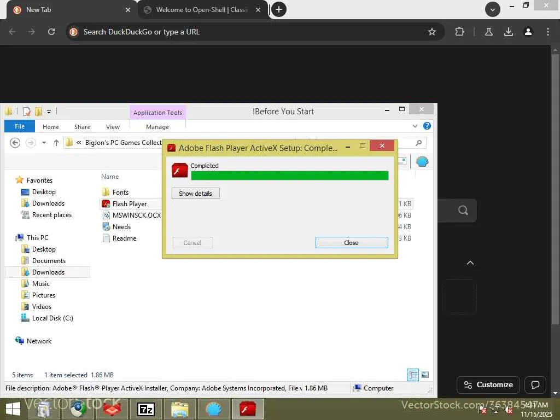
Task: Select Desktop under Favorites
Action: click(44, 192)
